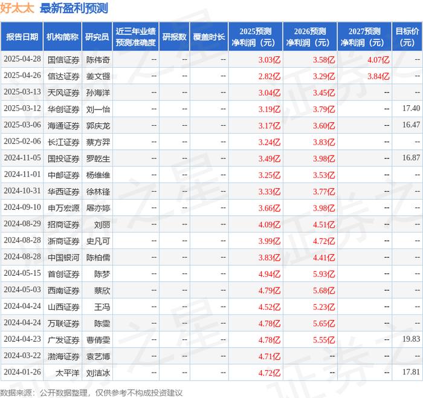Select institution 国信证券
The width and height of the screenshot is (423, 398).
(63, 60)
